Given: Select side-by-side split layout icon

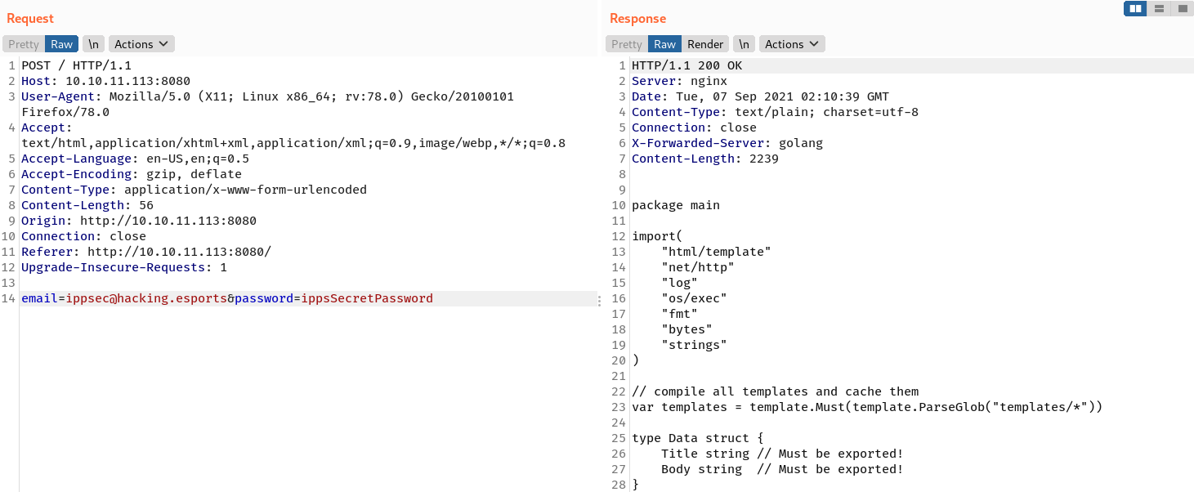Looking at the screenshot, I should coord(1134,9).
